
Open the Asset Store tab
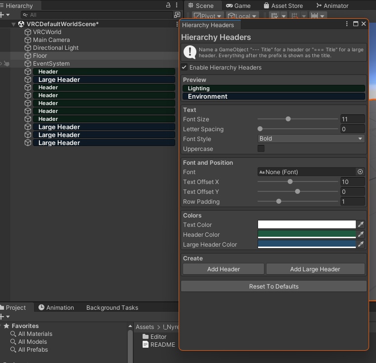[283, 5]
